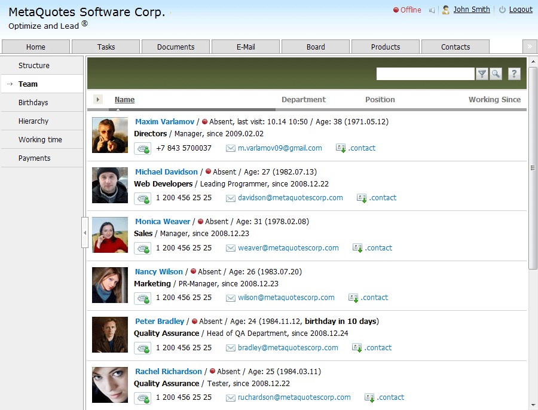Click envelope icon beside weaver@metaquotescorp.com
The height and width of the screenshot is (410, 538).
pos(231,248)
